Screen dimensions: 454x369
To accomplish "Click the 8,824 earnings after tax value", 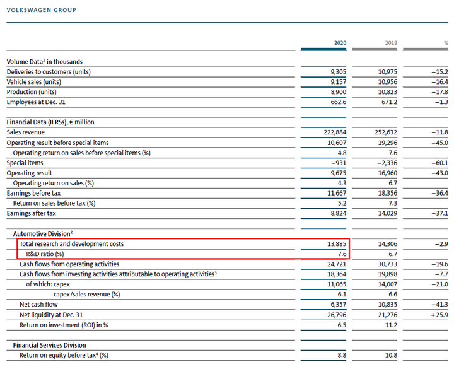I will coord(338,213).
